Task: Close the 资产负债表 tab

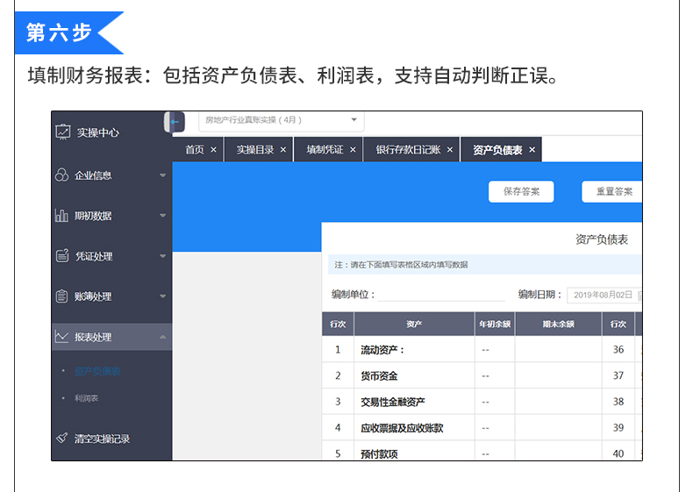Action: (532, 150)
